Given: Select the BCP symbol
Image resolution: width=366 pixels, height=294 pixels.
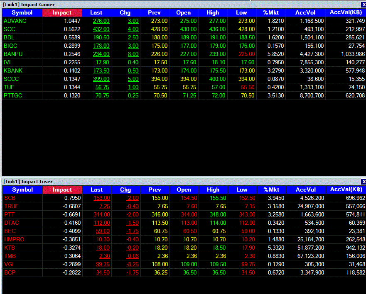Looking at the screenshot, I should click(x=10, y=272).
